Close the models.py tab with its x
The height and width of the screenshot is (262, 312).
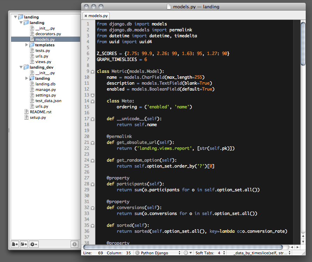click(x=86, y=16)
